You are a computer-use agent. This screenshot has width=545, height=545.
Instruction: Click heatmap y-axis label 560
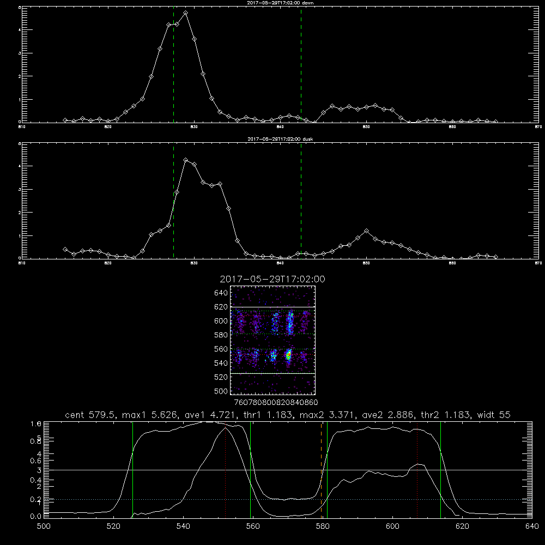point(221,349)
